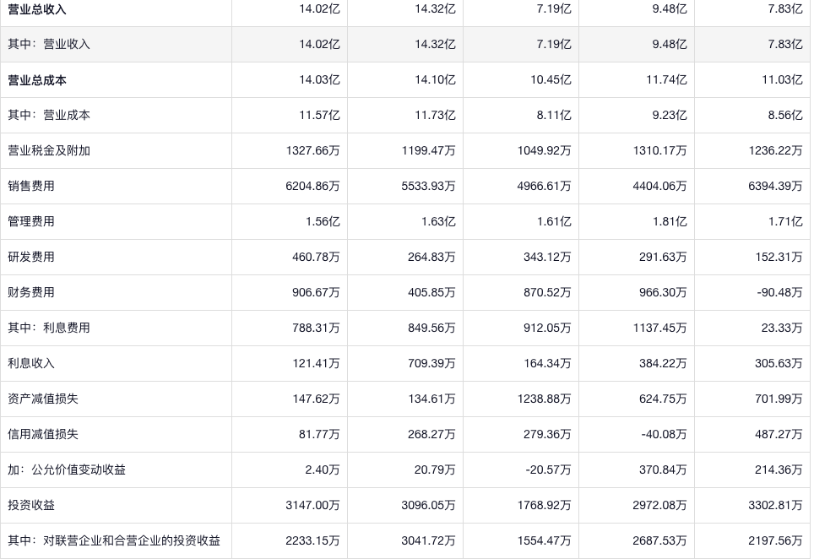
Task: Select the 营业总成本 row label
Action: click(x=37, y=80)
